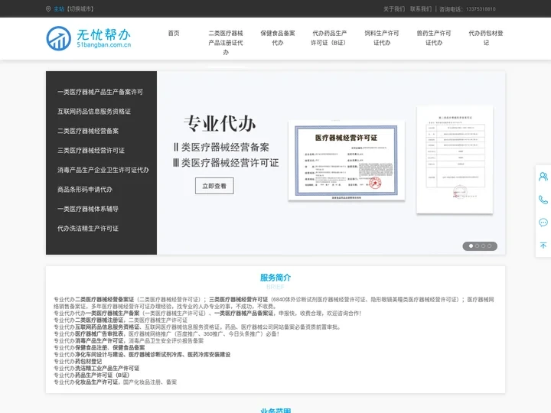Image resolution: width=551 pixels, height=413 pixels.
Task: Open 兽药生产许可证代办 menu item
Action: [434, 38]
